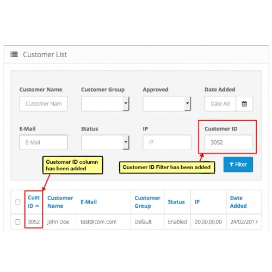Click the Date Added text input
The height and width of the screenshot is (272, 272).
tap(220, 103)
